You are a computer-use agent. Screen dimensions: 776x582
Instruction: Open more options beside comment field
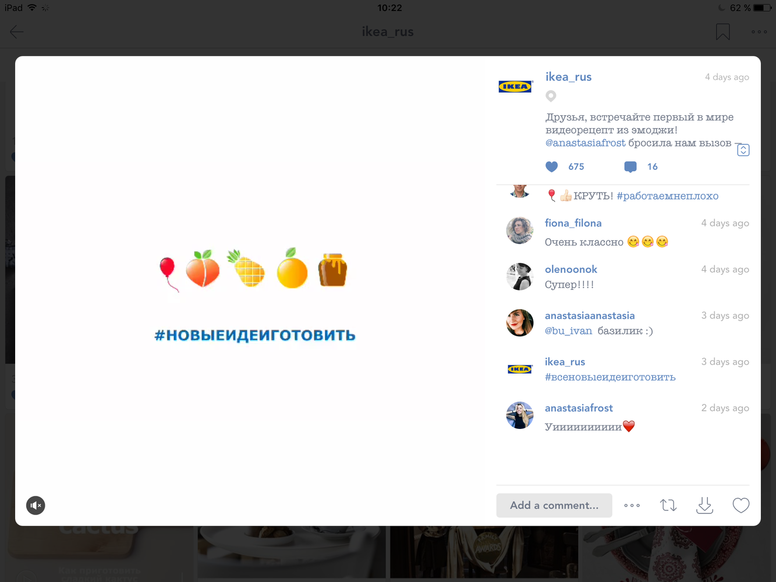(x=632, y=505)
